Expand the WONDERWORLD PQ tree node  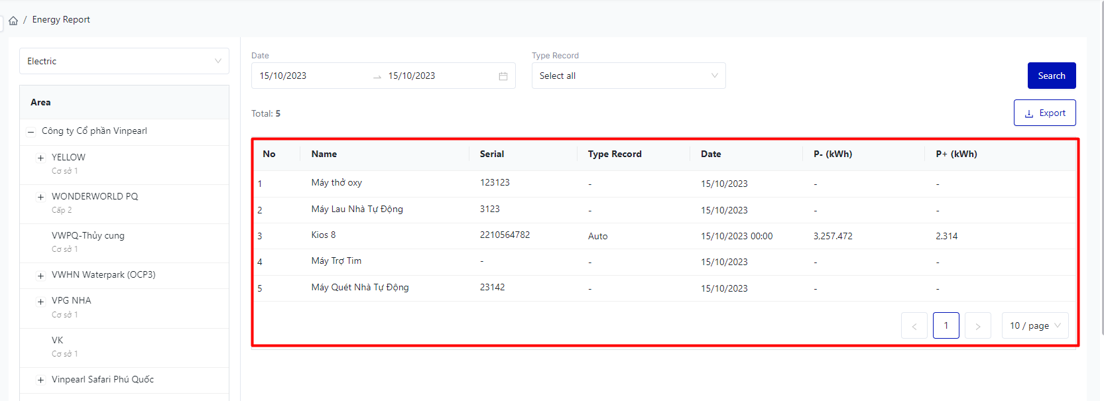tap(40, 197)
